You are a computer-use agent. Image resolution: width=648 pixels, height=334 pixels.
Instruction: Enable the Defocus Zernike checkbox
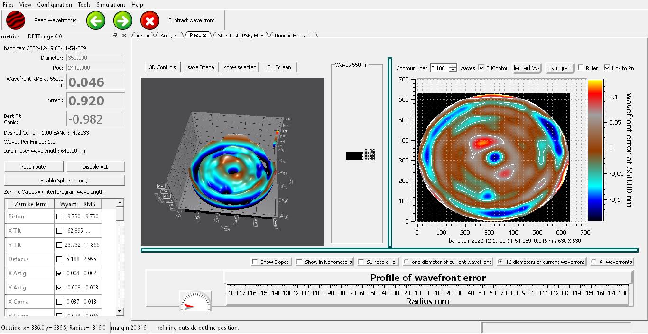coord(59,259)
